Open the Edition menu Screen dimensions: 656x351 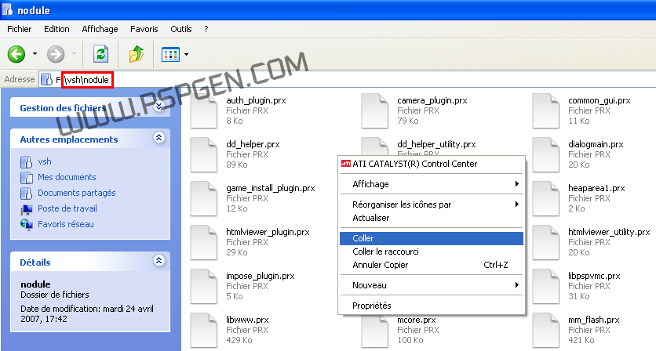click(56, 29)
